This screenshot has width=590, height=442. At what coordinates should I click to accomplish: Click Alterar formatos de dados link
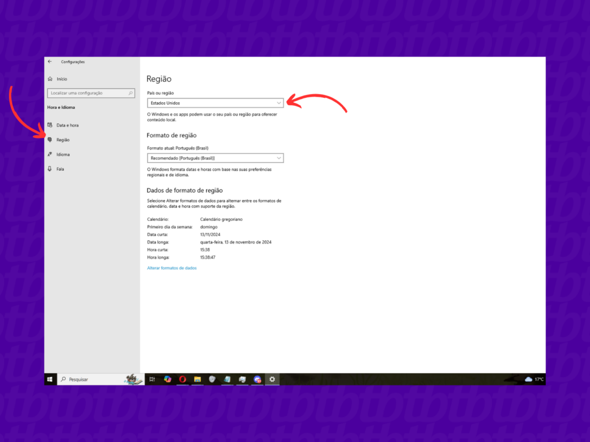point(171,267)
